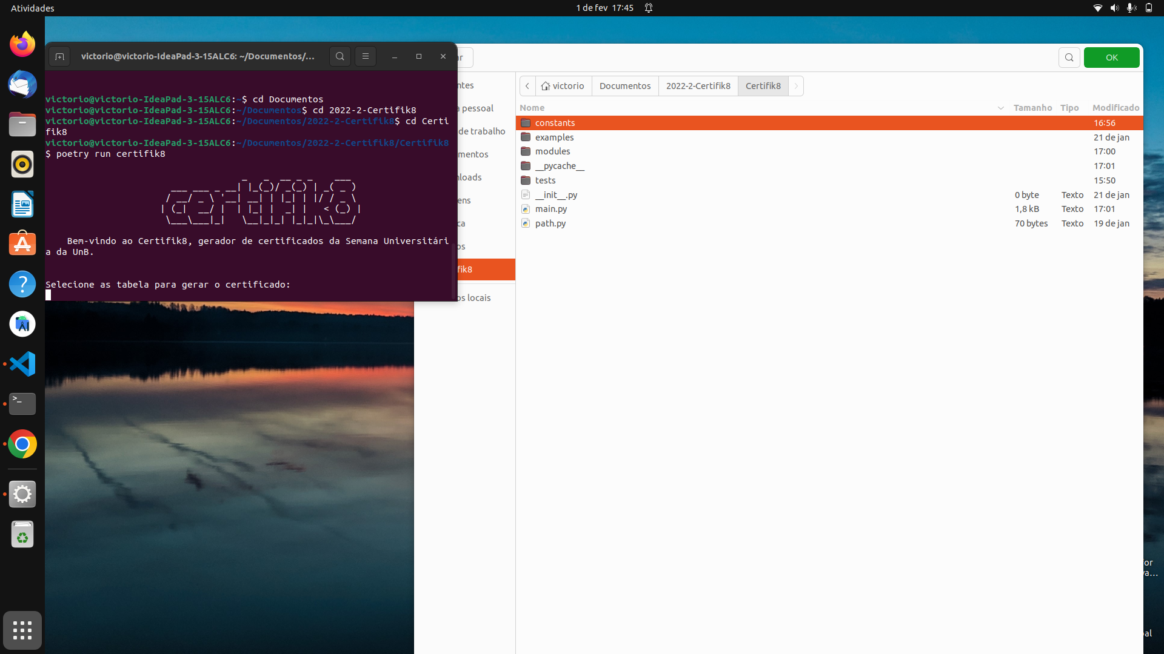The width and height of the screenshot is (1164, 654).
Task: Click the file chooser search icon
Action: 1069,58
